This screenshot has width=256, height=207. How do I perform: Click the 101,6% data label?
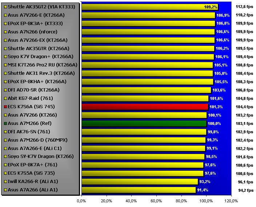pos(216,99)
